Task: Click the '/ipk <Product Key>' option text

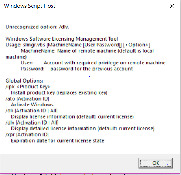Action: 28,87
